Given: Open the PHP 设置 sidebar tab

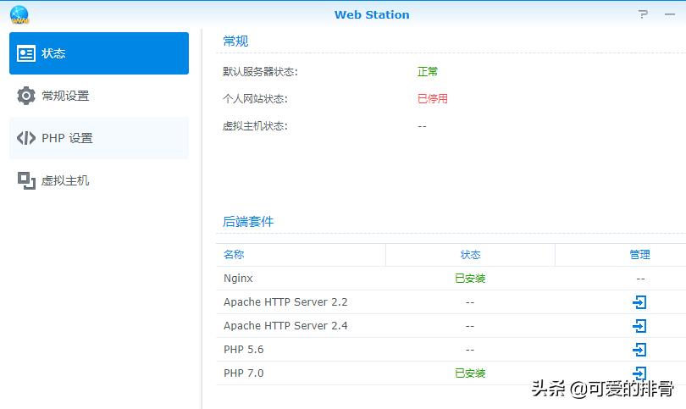Looking at the screenshot, I should [99, 138].
